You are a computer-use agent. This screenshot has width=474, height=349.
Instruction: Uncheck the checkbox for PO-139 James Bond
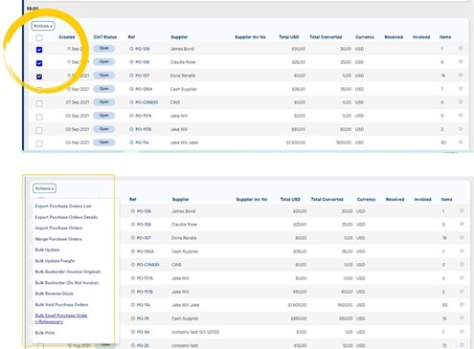click(39, 50)
